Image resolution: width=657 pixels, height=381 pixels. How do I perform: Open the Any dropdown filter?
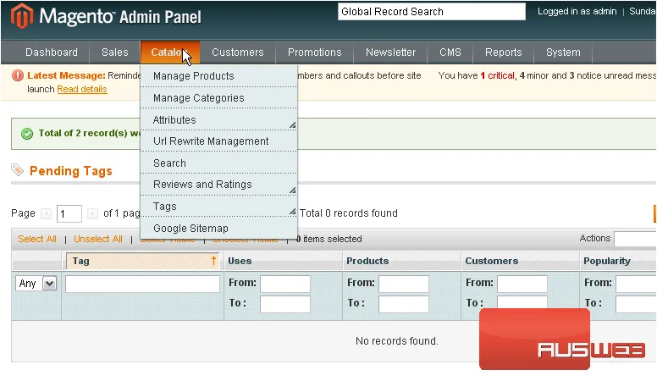coord(36,284)
